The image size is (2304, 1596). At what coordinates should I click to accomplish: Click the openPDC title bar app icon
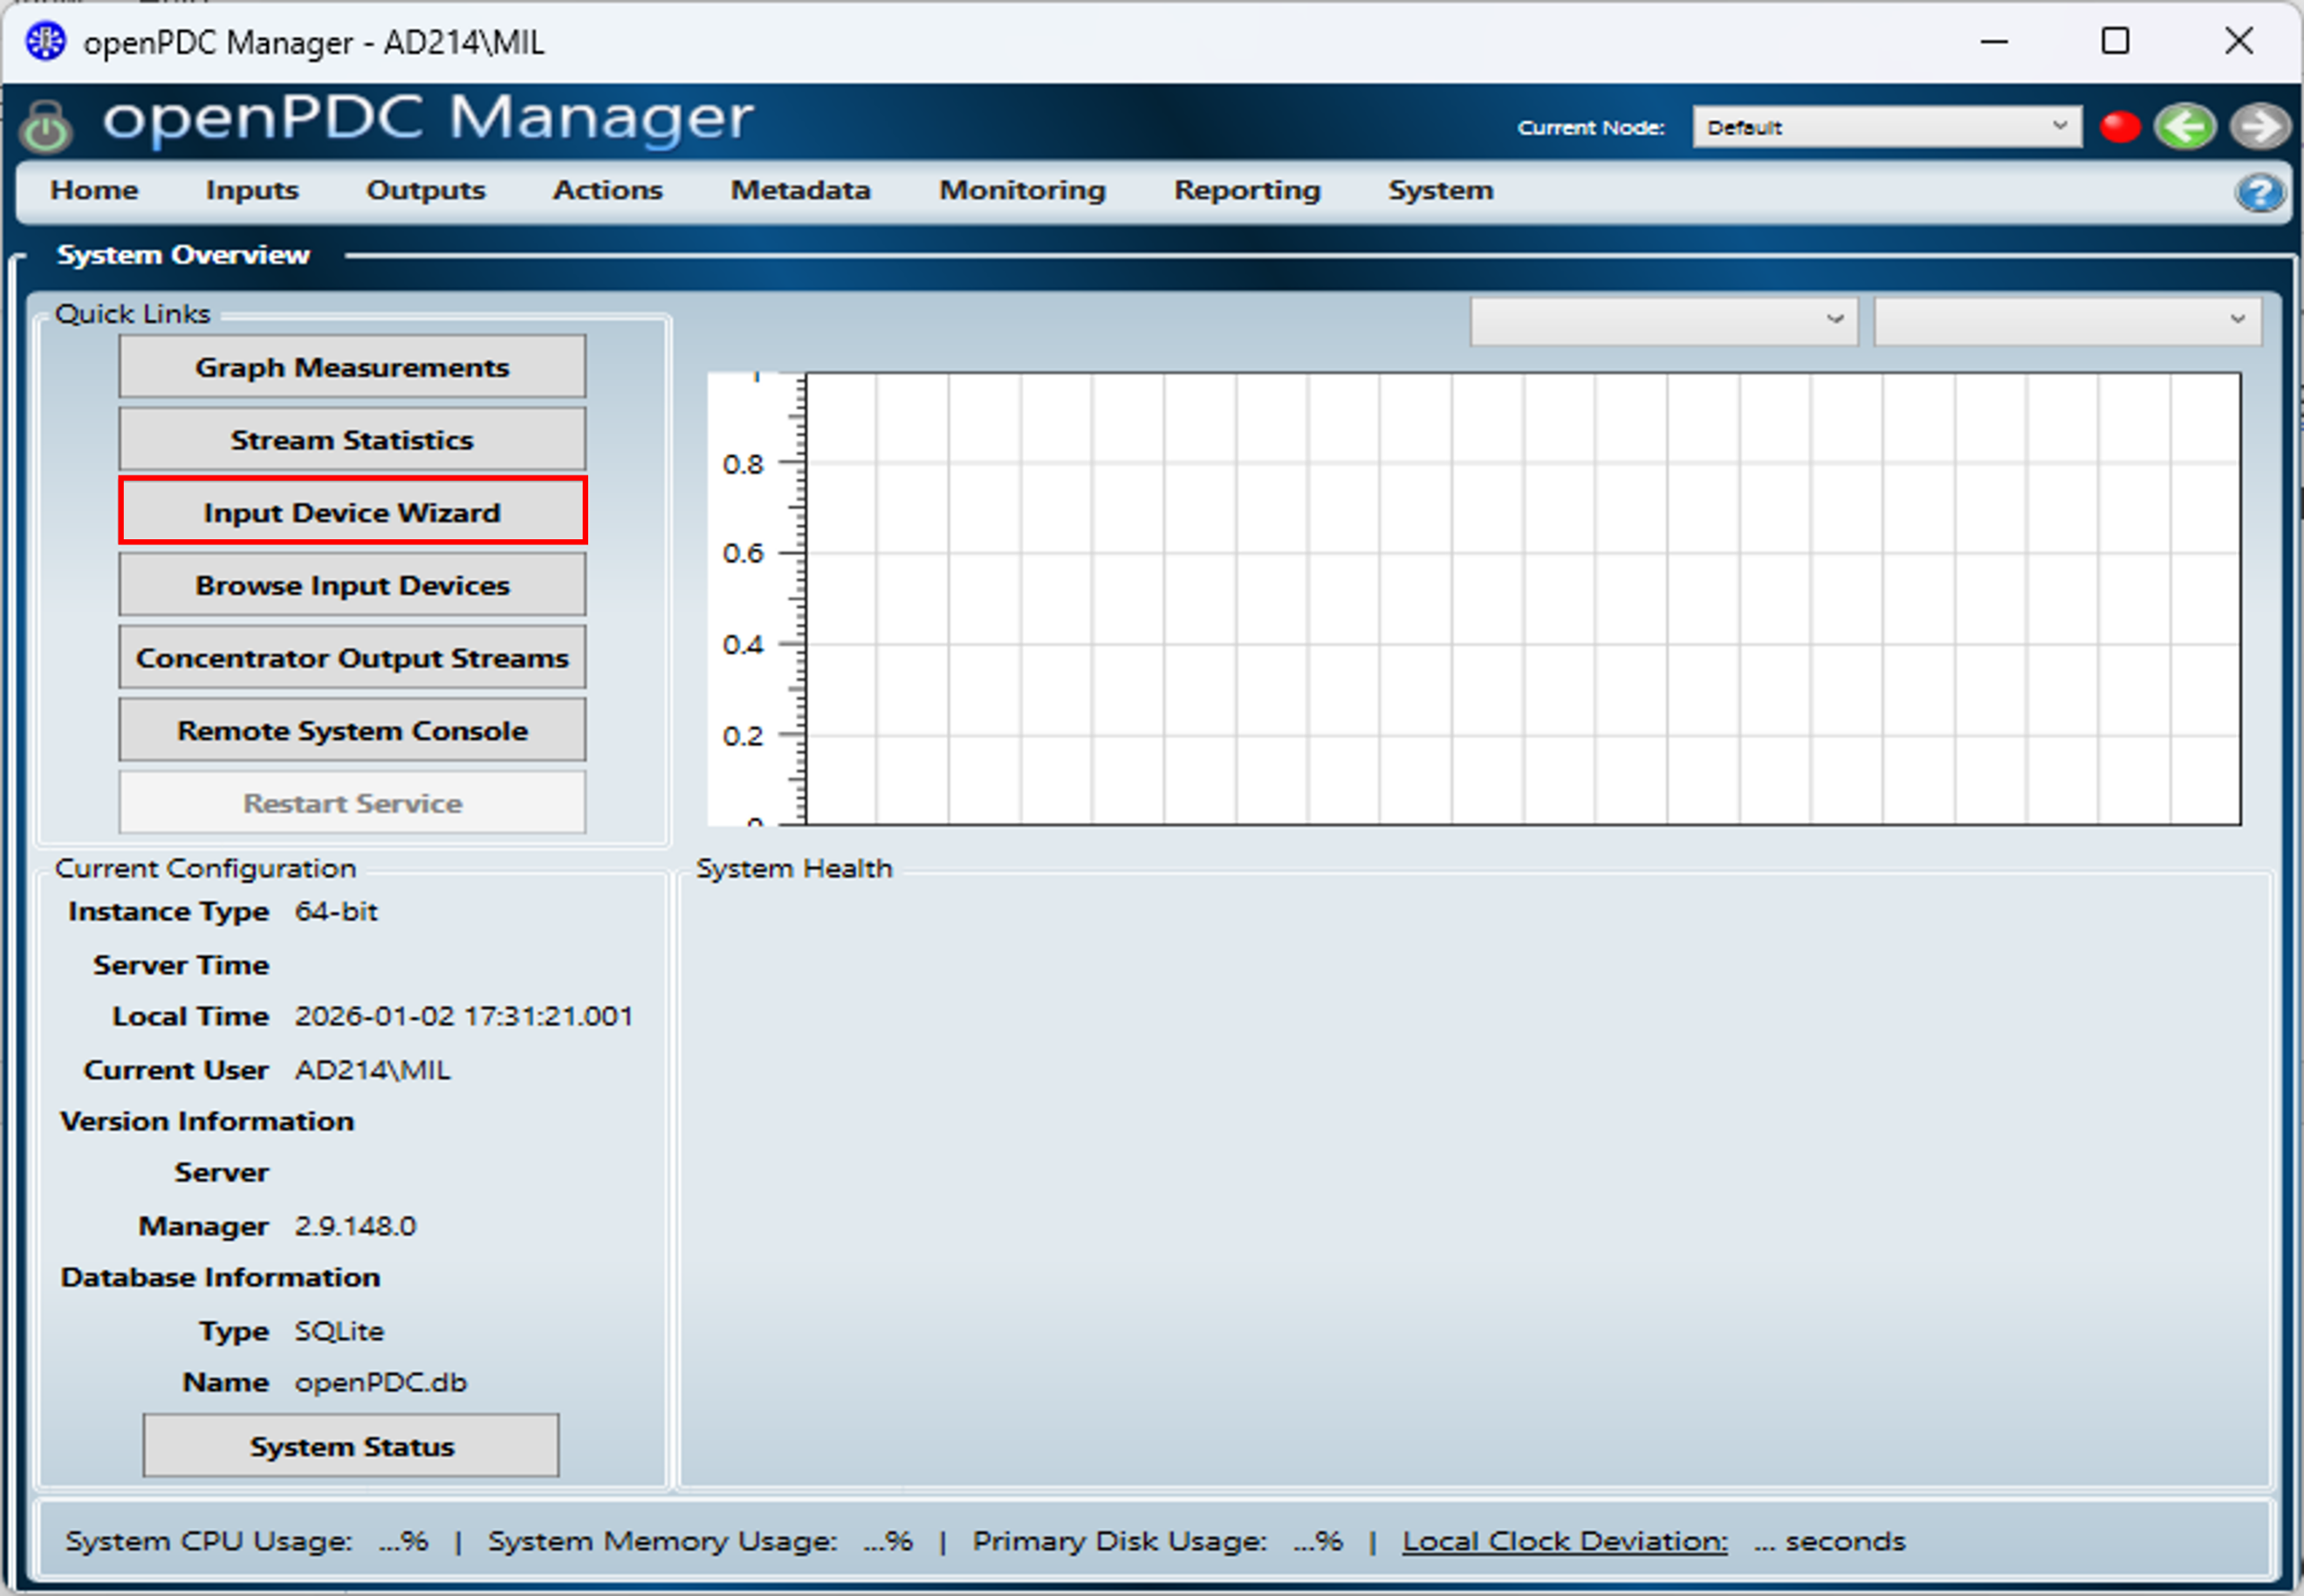pyautogui.click(x=45, y=42)
